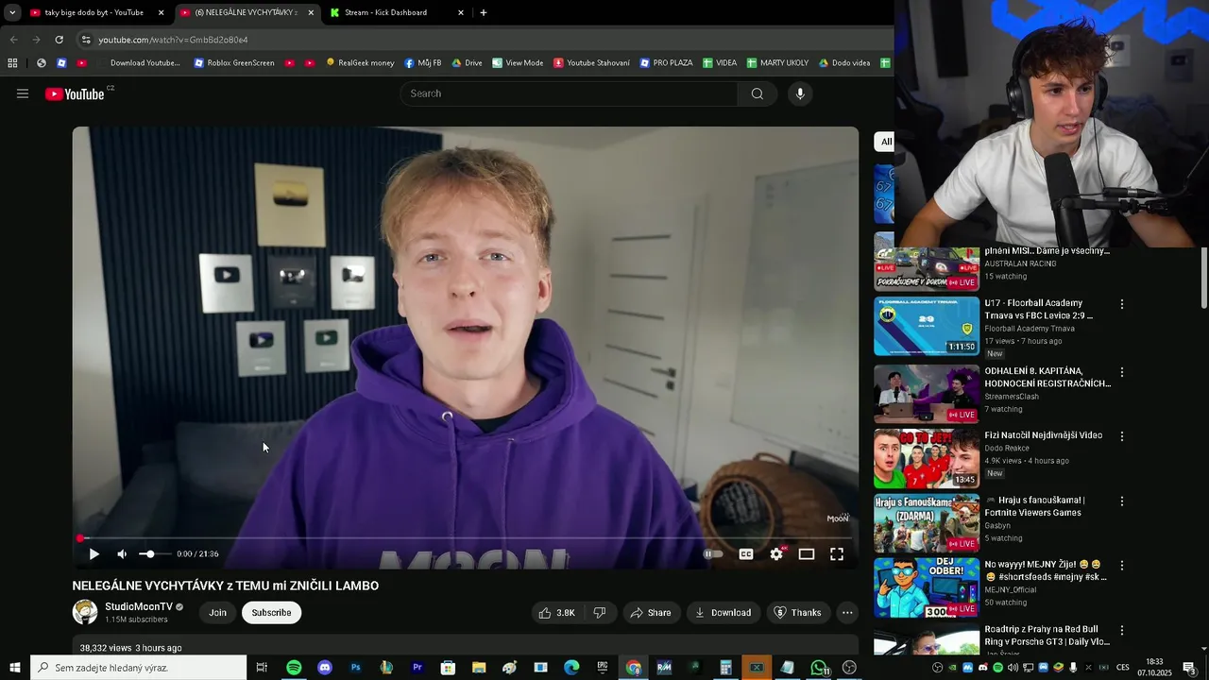Open a new browser tab
This screenshot has width=1209, height=680.
(x=484, y=13)
